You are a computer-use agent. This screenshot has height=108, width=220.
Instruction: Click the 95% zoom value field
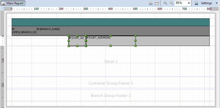(x=181, y=3)
